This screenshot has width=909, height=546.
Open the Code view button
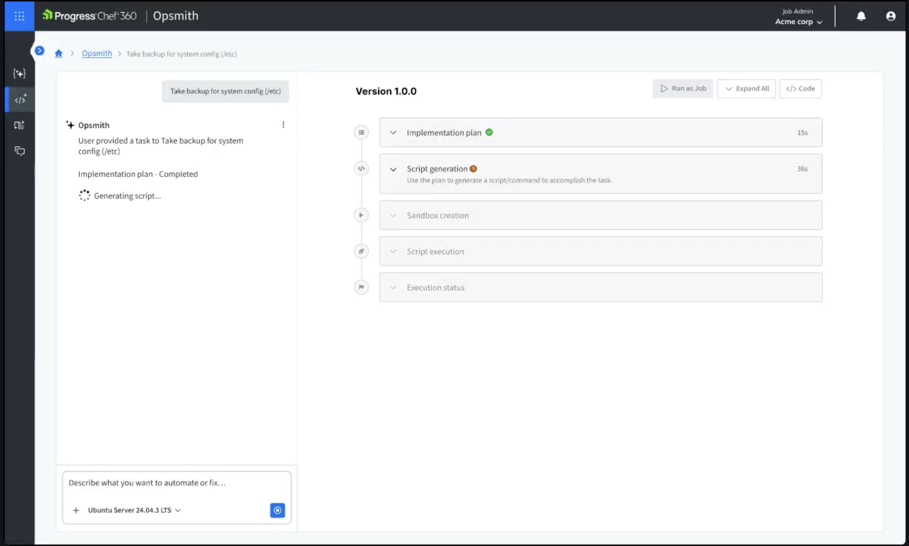click(x=800, y=89)
